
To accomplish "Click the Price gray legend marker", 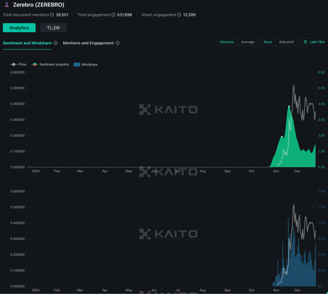I will click(13, 64).
